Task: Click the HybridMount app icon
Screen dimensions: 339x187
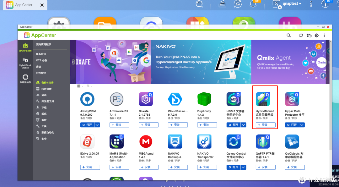Action: 263,98
